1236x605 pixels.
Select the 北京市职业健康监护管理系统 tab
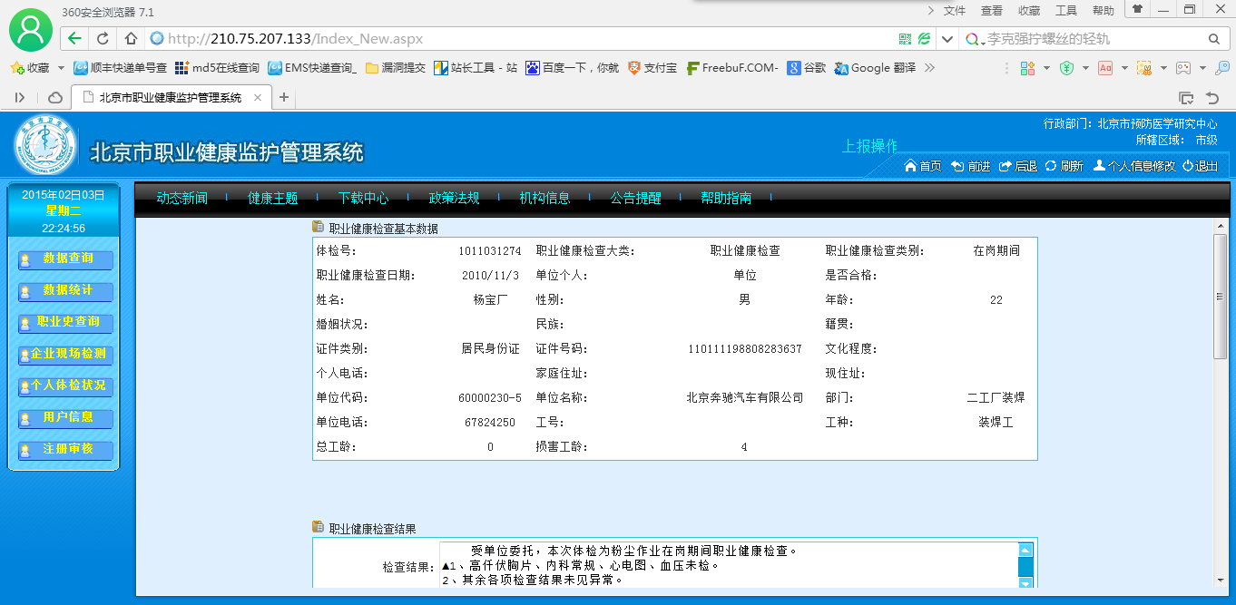pyautogui.click(x=171, y=97)
